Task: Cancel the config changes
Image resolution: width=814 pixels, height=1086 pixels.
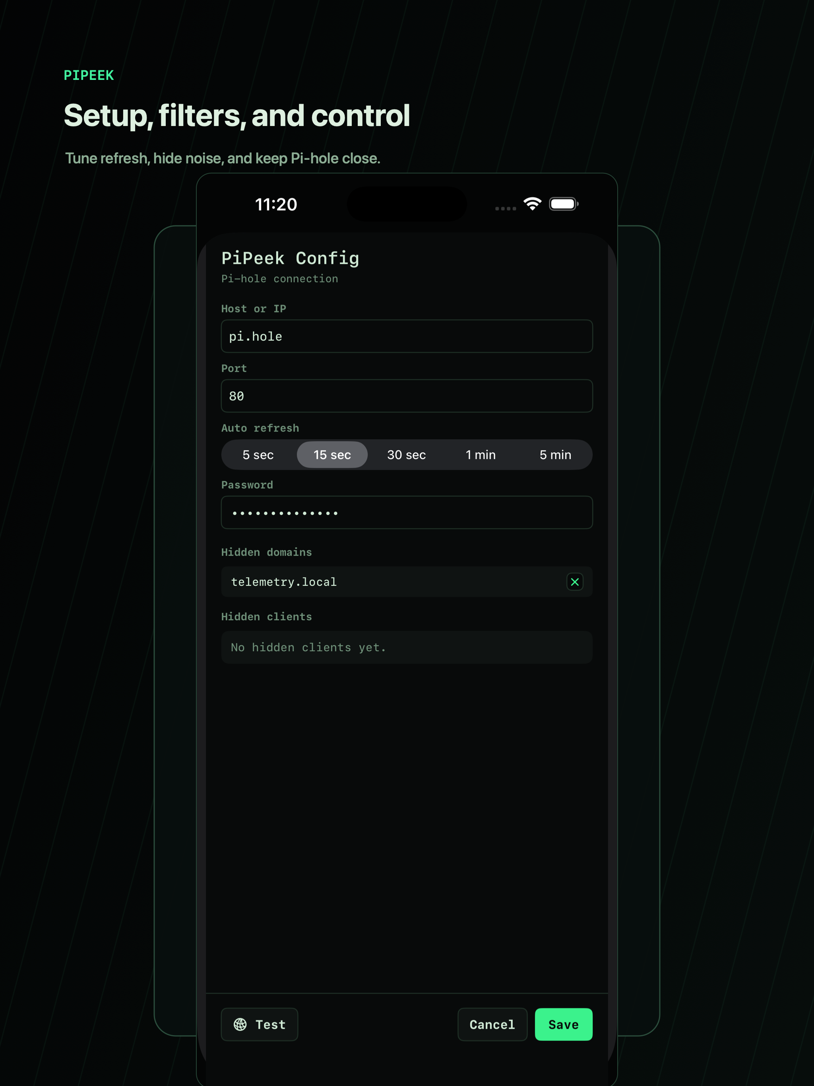Action: coord(492,1024)
